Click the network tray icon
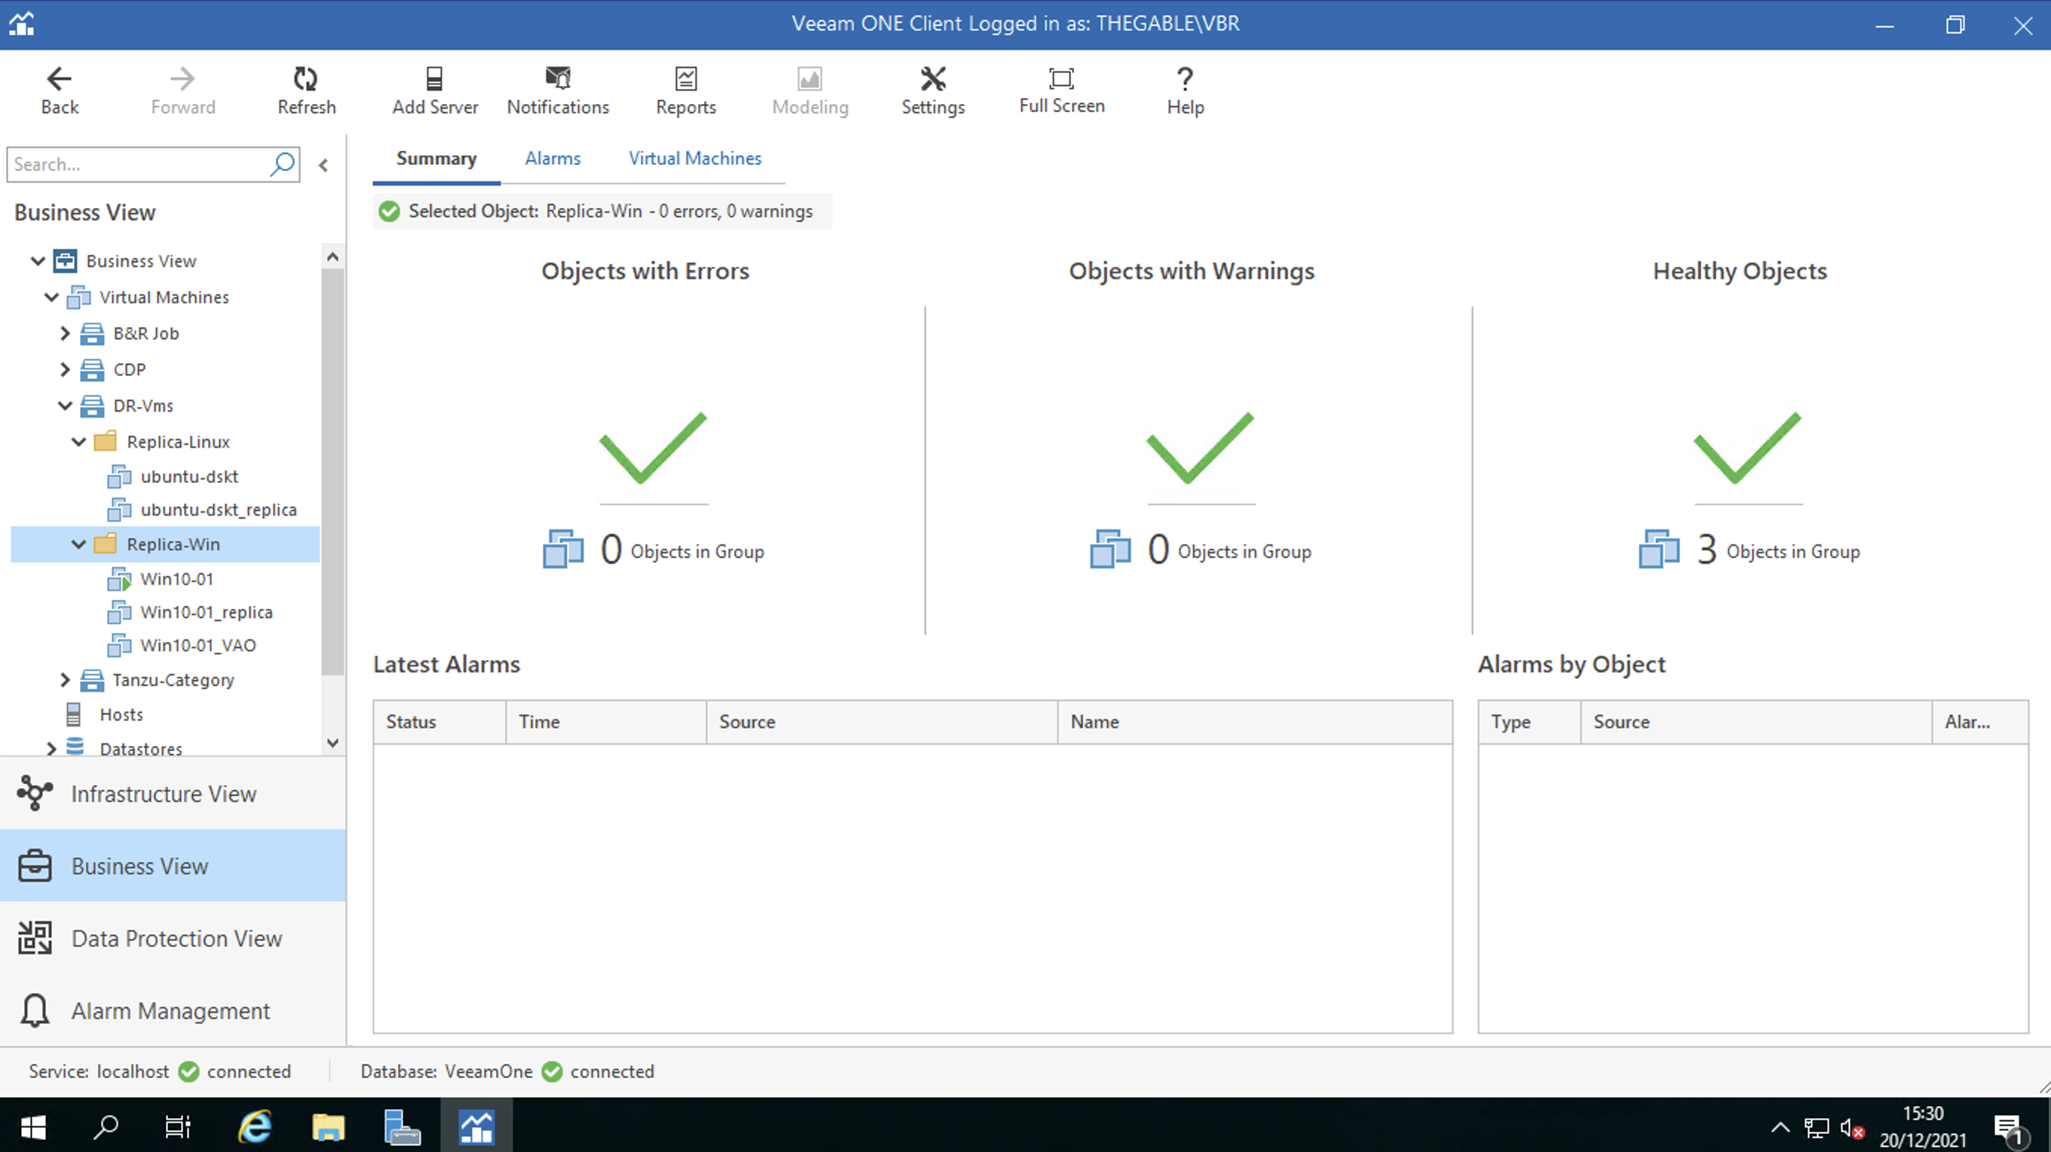The image size is (2051, 1152). pyautogui.click(x=1816, y=1127)
